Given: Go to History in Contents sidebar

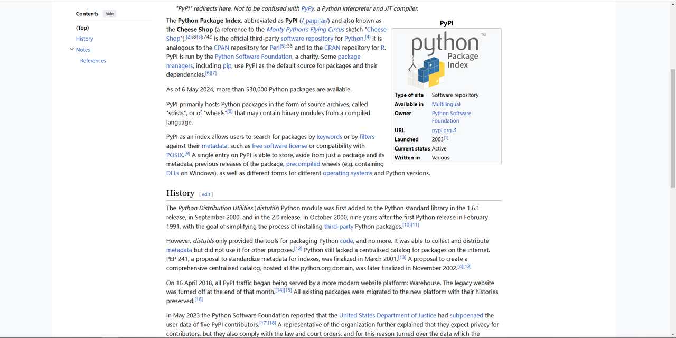Looking at the screenshot, I should pyautogui.click(x=84, y=39).
